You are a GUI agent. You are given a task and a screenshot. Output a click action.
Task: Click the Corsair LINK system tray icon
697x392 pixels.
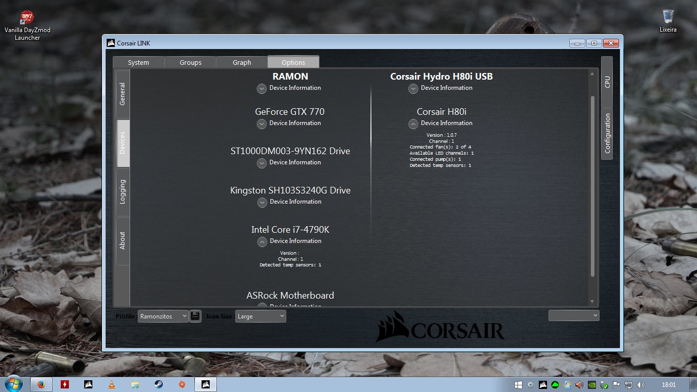[x=543, y=385]
